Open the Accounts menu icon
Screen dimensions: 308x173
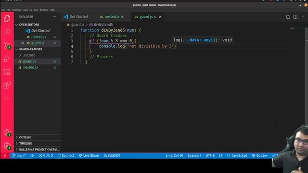click(7, 133)
